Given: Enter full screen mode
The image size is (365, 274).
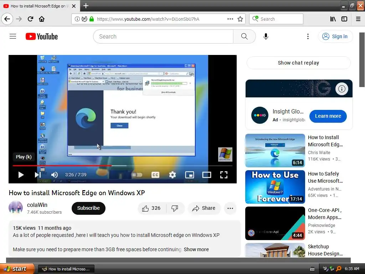Looking at the screenshot, I should [x=224, y=175].
